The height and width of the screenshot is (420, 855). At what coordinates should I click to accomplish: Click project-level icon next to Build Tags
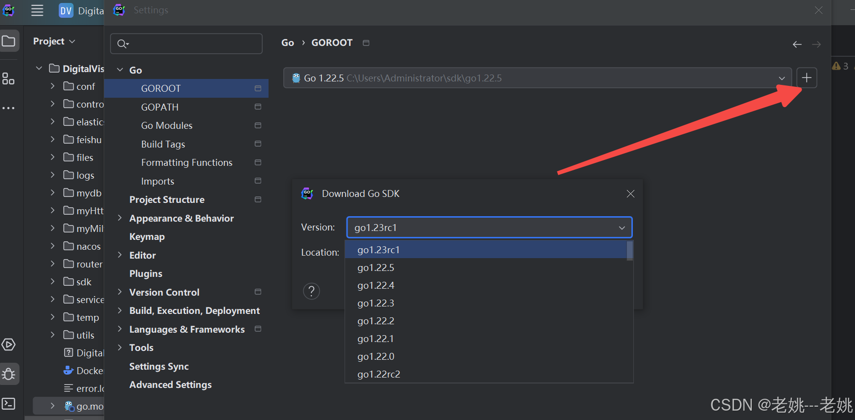258,144
